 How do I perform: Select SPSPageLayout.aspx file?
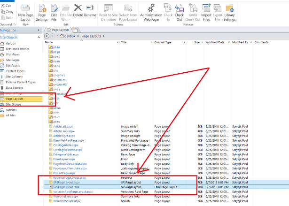(x=66, y=183)
